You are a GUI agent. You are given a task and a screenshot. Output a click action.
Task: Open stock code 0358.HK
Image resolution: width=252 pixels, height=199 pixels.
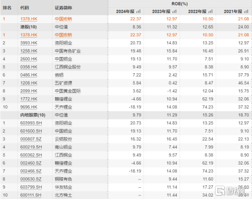[x=29, y=67]
